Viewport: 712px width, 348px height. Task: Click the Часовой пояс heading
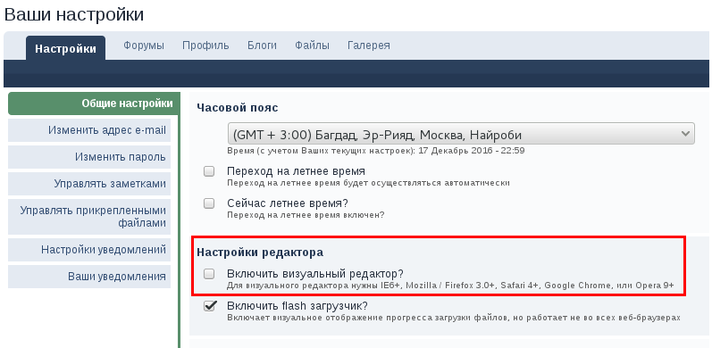point(238,108)
